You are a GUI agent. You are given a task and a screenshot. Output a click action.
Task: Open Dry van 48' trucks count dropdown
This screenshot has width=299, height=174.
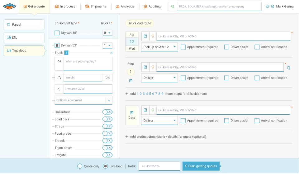tap(107, 33)
